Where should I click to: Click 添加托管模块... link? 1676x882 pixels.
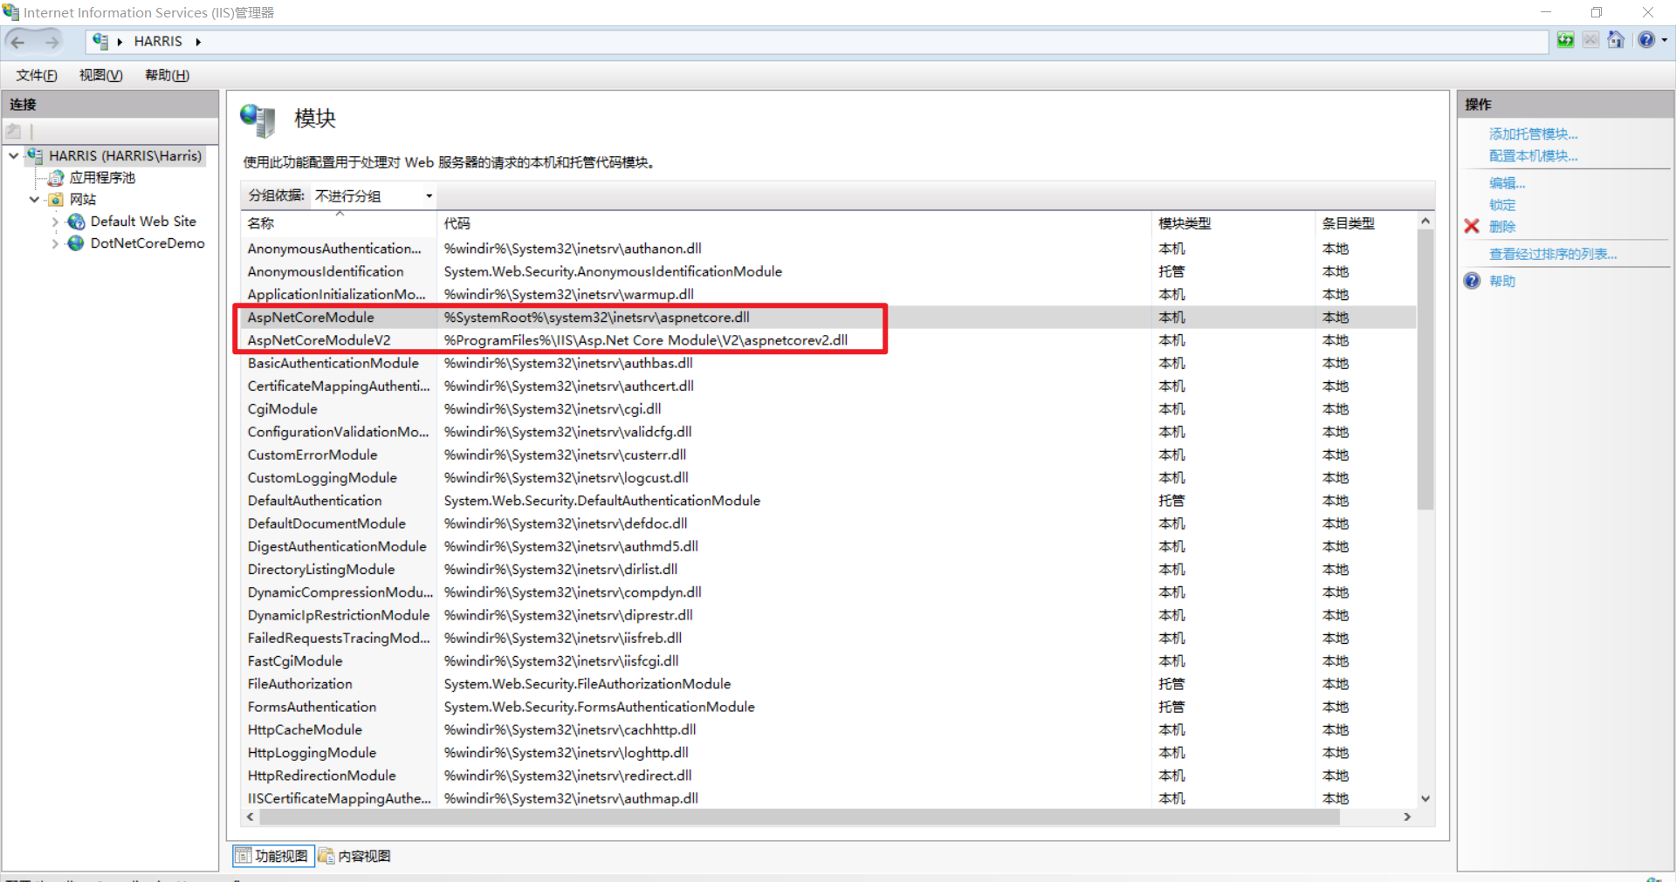click(x=1533, y=134)
